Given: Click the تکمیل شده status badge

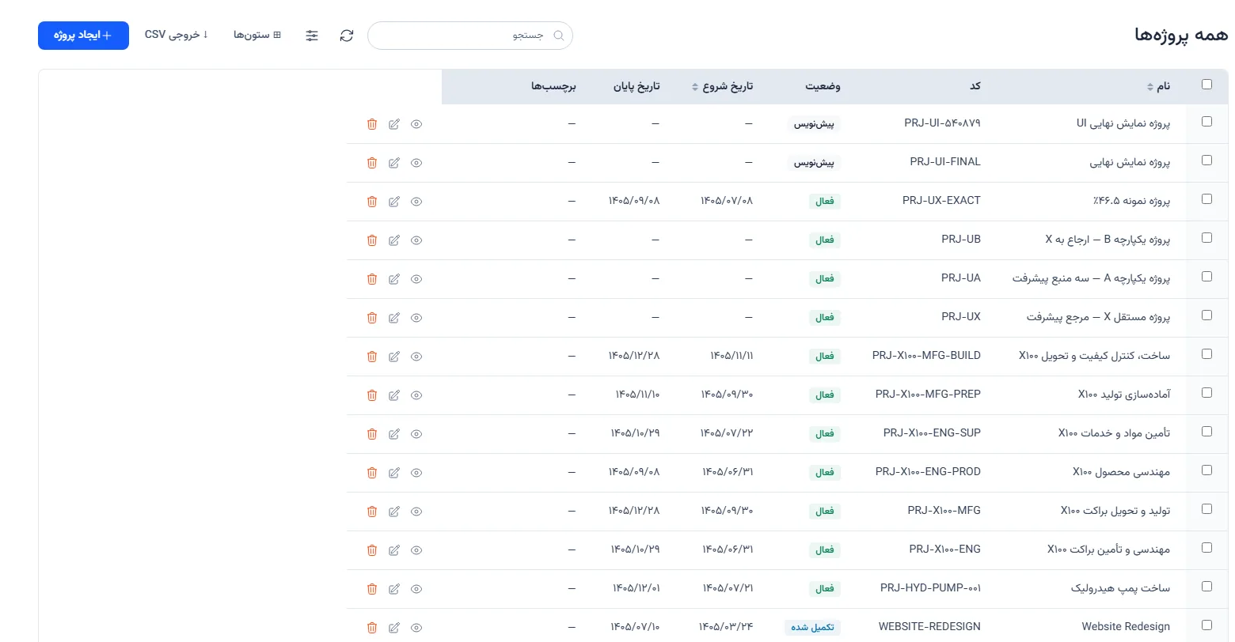Looking at the screenshot, I should click(x=812, y=628).
